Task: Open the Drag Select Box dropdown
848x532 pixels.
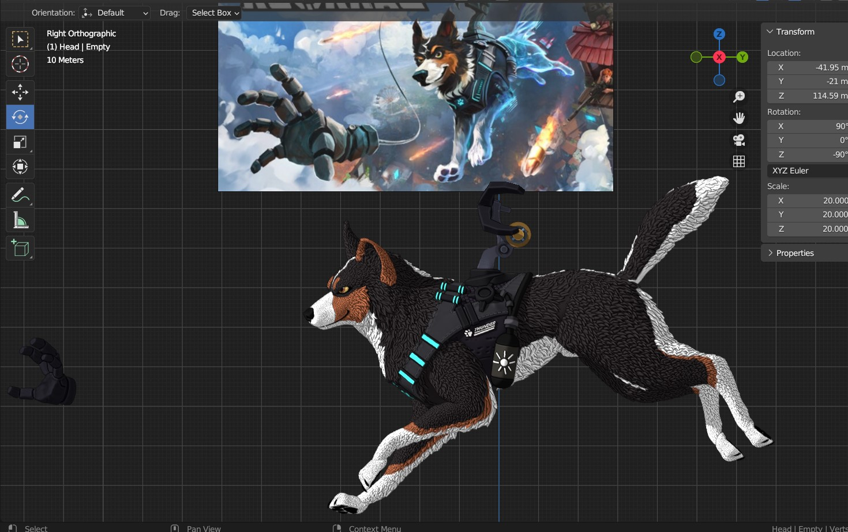Action: tap(214, 13)
